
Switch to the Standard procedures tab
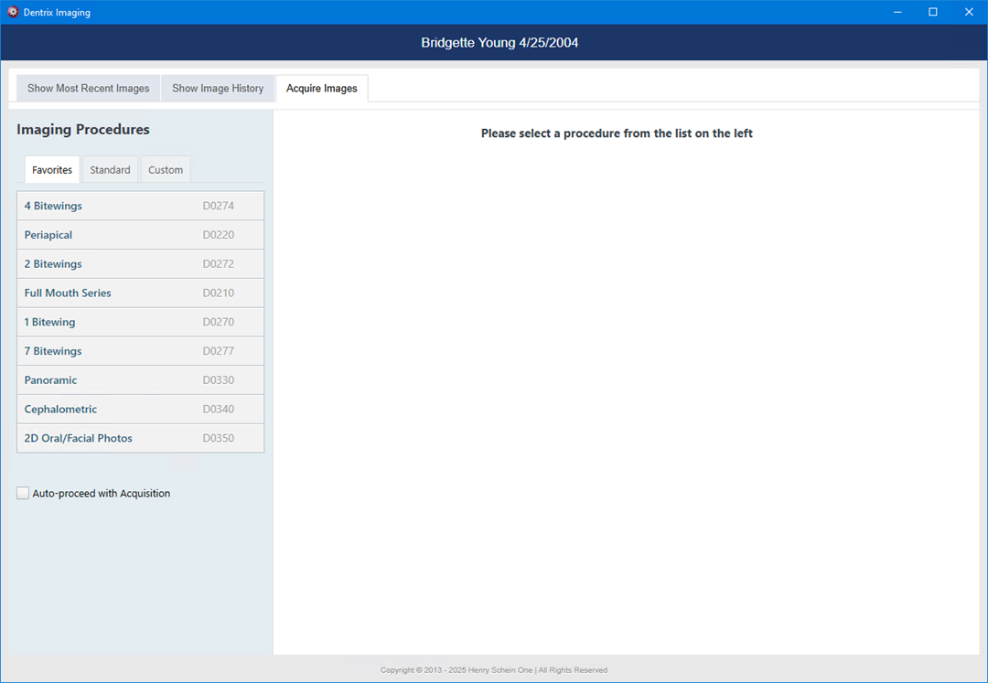click(x=111, y=170)
